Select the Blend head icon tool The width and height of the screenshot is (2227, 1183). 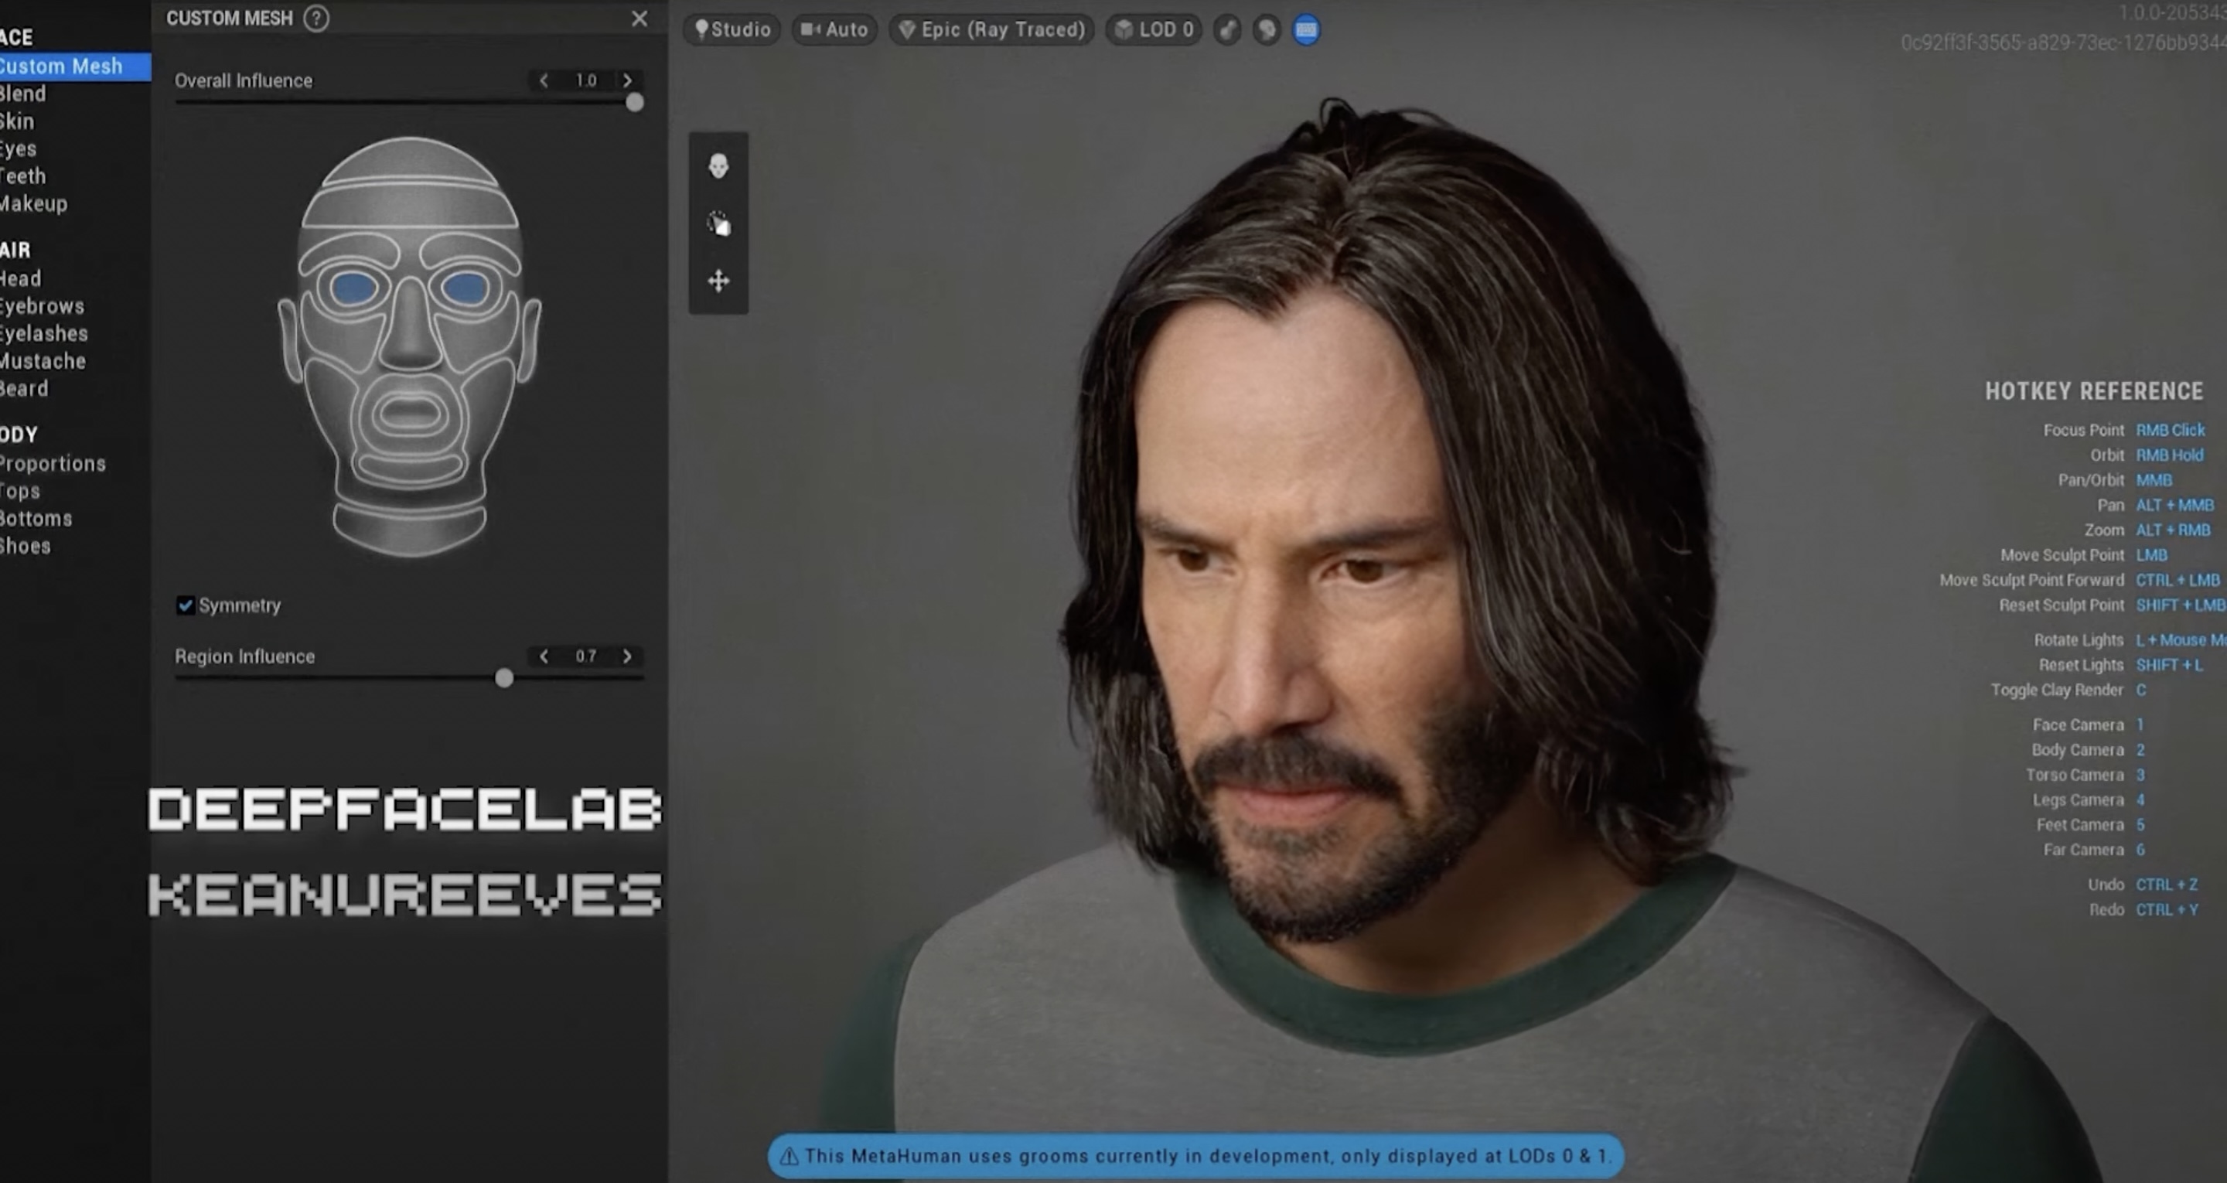point(718,166)
